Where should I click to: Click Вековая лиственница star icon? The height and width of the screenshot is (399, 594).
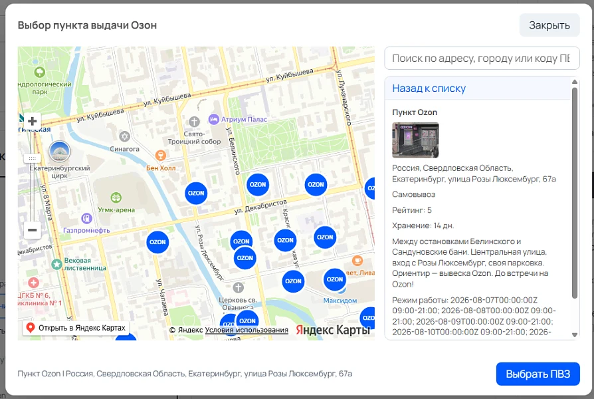(57, 265)
